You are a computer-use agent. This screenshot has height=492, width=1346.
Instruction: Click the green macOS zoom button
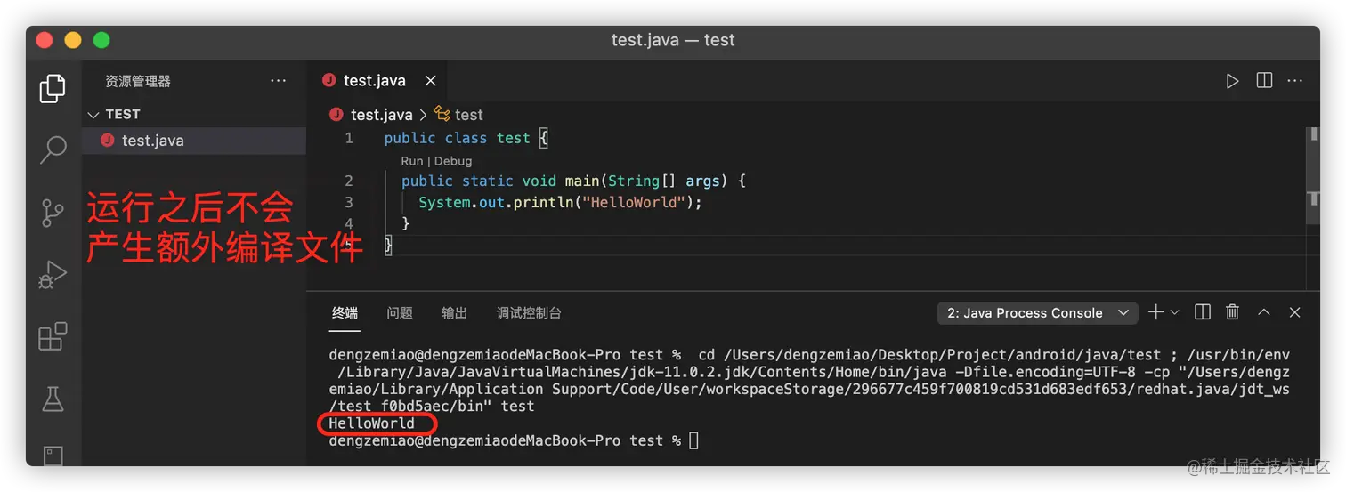coord(101,40)
